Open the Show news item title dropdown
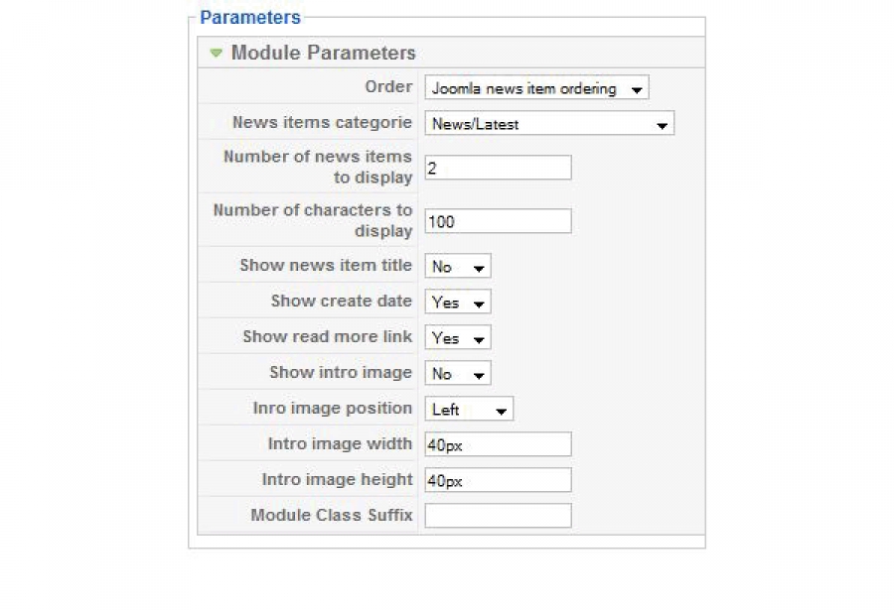The width and height of the screenshot is (894, 610). (x=458, y=267)
